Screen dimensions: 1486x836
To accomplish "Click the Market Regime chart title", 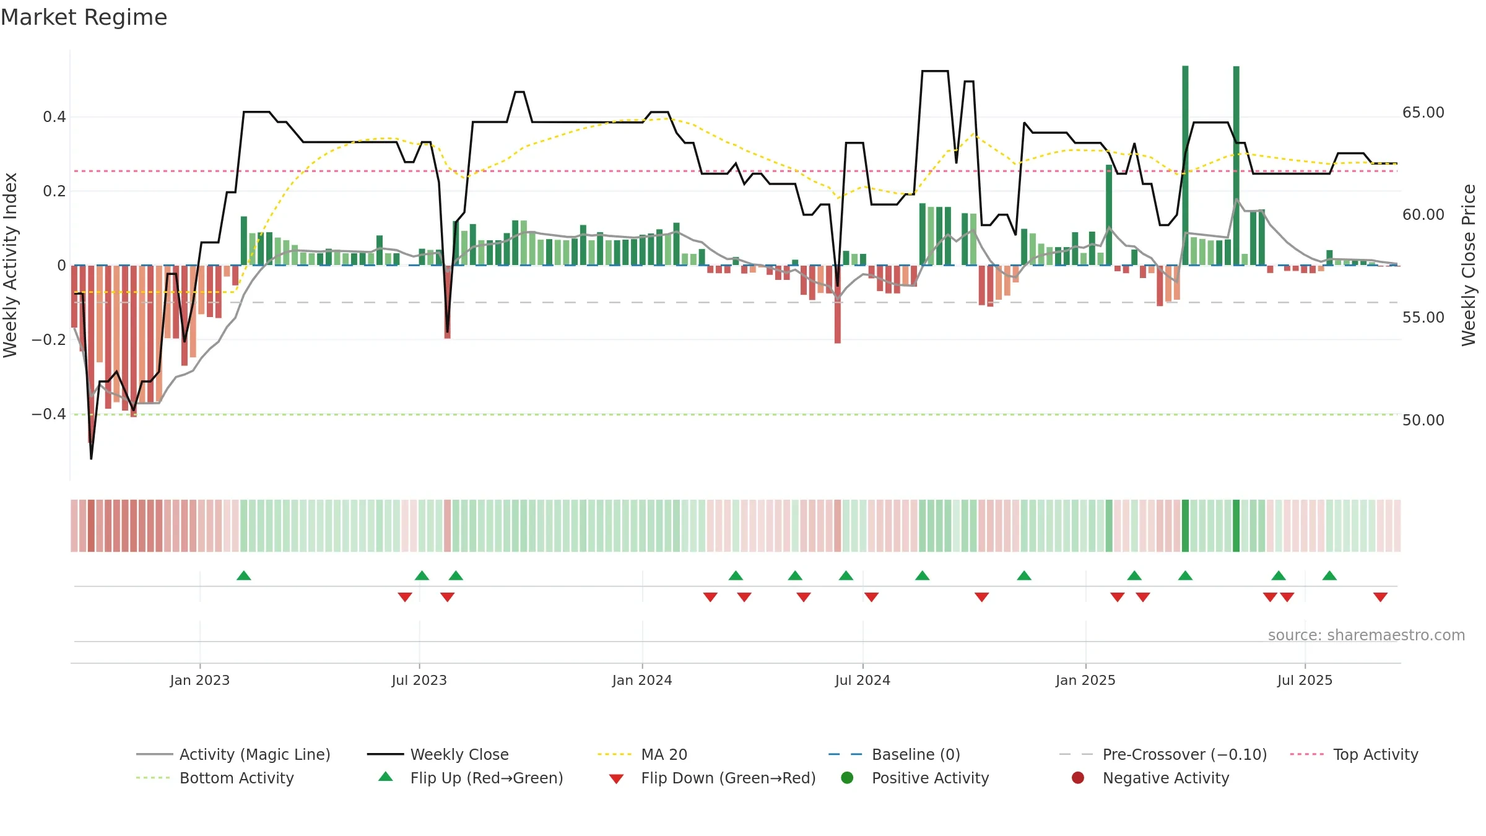I will pos(84,17).
